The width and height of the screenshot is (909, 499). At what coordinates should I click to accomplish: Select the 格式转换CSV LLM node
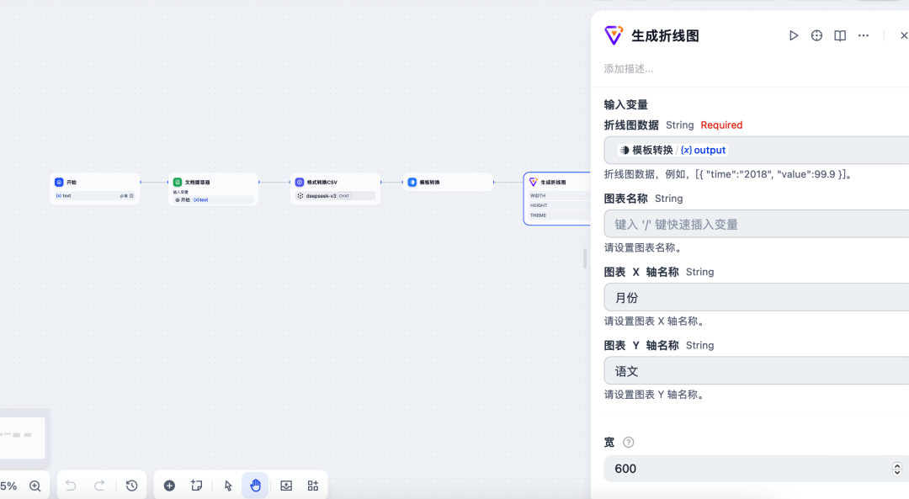click(335, 189)
